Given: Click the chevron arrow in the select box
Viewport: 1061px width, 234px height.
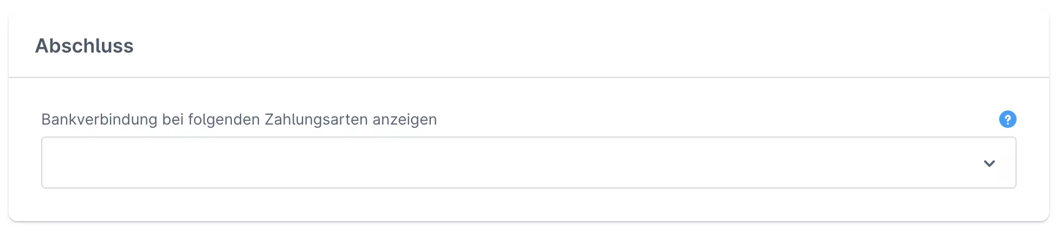Looking at the screenshot, I should coord(989,163).
